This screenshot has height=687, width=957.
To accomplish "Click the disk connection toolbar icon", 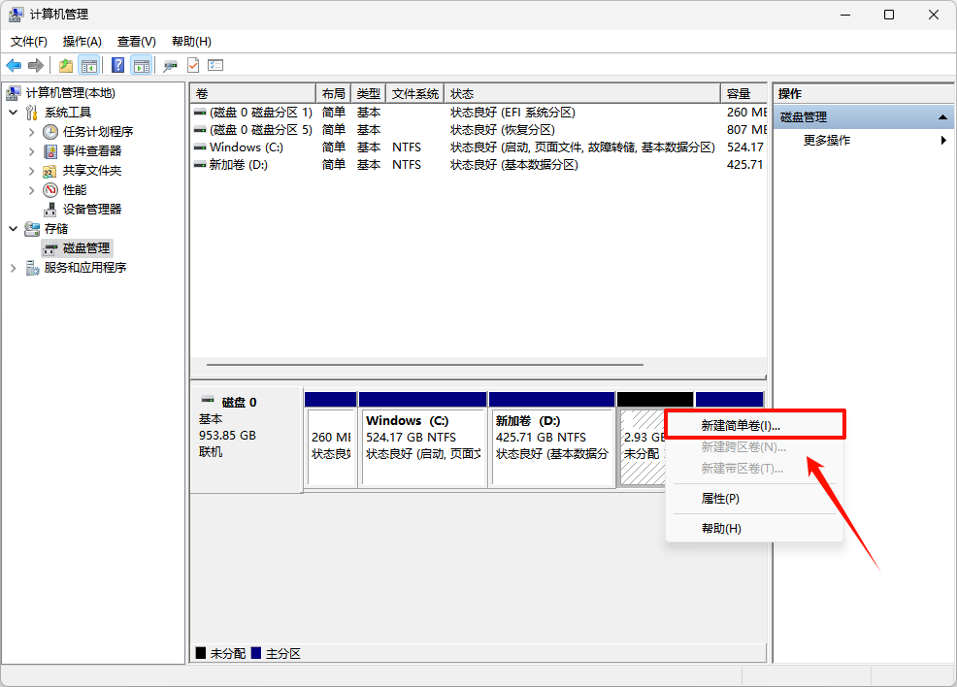I will pyautogui.click(x=171, y=65).
